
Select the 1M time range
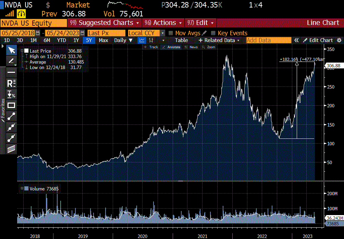(33, 40)
